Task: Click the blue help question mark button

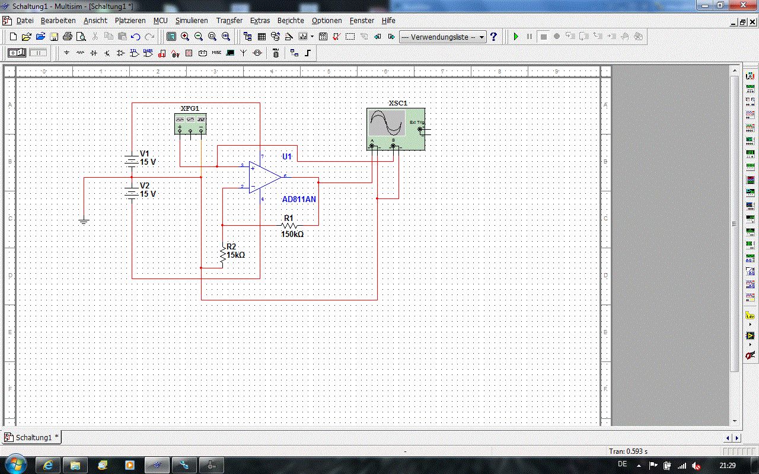Action: click(x=493, y=37)
